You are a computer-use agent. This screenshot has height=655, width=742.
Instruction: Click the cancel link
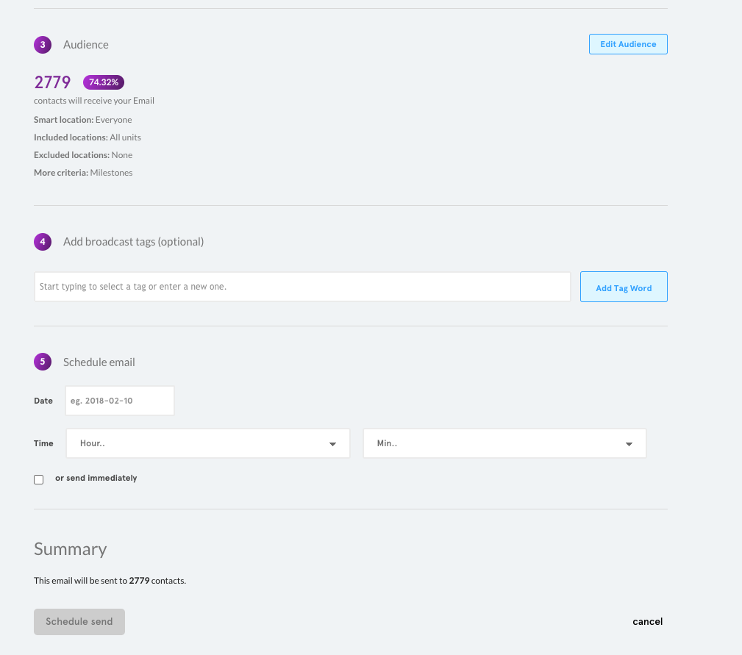tap(647, 622)
